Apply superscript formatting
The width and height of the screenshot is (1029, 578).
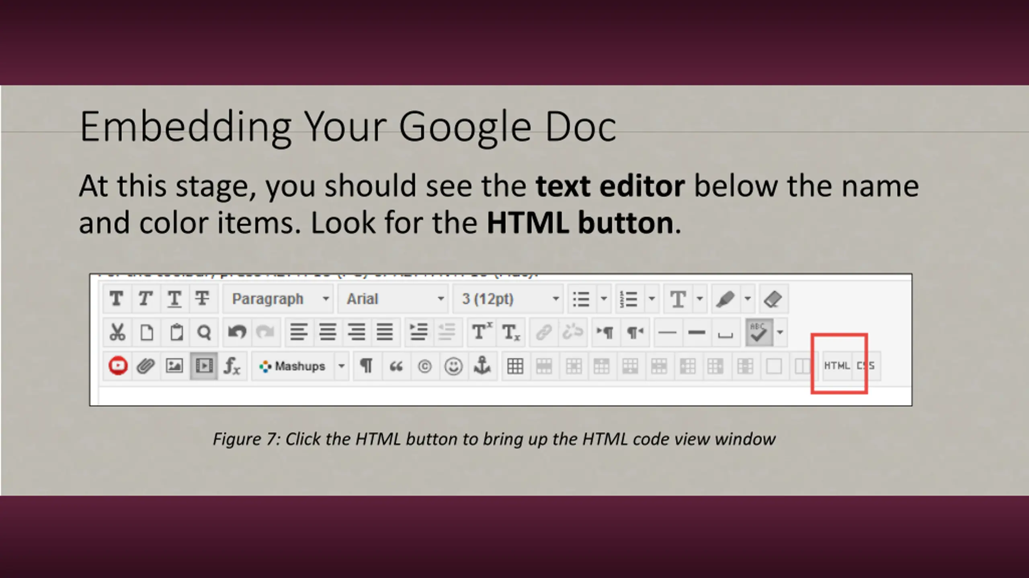(482, 332)
